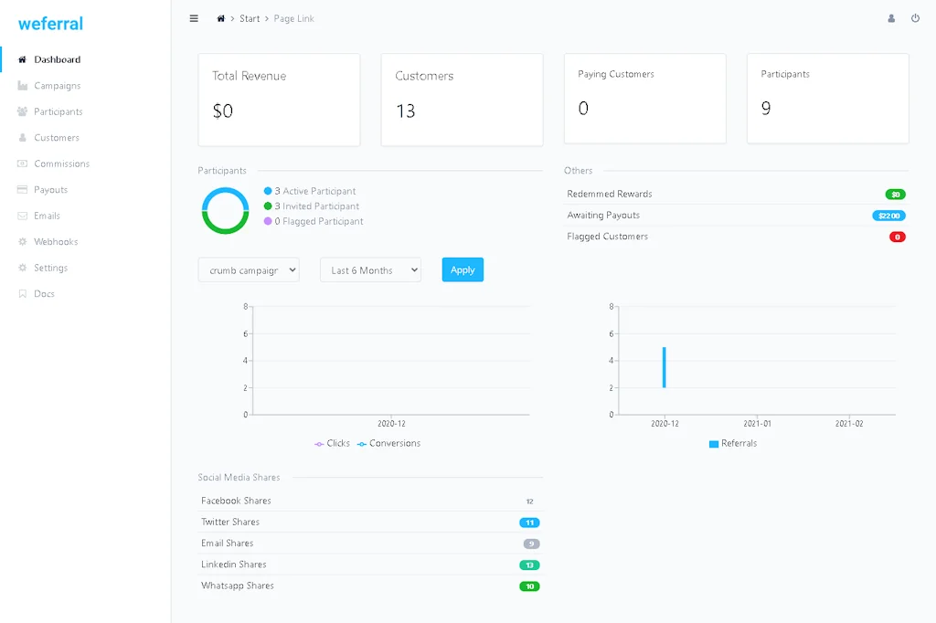
Task: Click the hamburger menu icon
Action: [194, 18]
